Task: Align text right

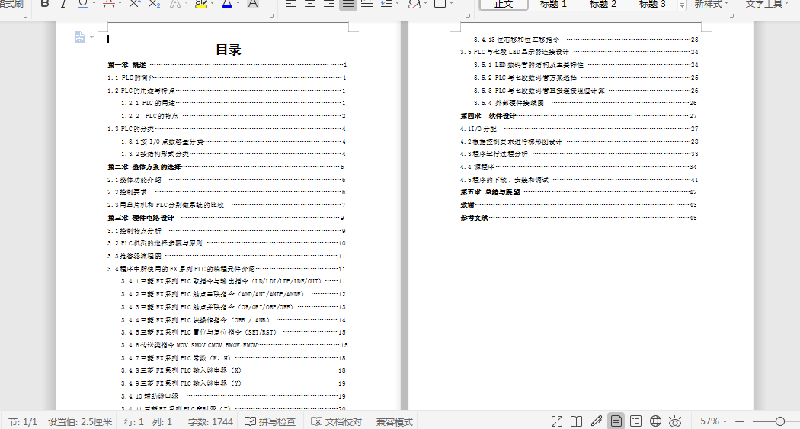Action: (x=329, y=4)
